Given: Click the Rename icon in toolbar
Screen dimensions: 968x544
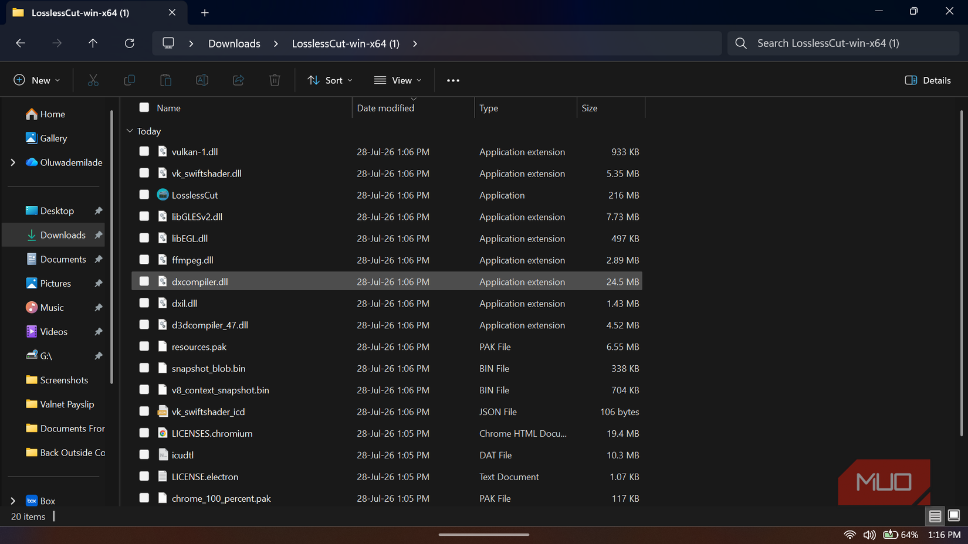Looking at the screenshot, I should coord(202,80).
